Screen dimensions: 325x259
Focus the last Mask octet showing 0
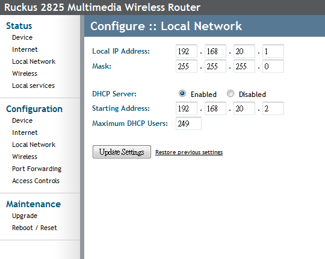[273, 66]
